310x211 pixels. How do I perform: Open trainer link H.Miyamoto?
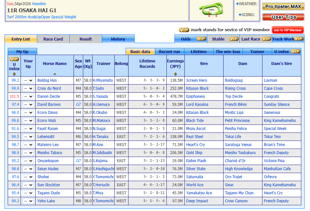(103, 80)
